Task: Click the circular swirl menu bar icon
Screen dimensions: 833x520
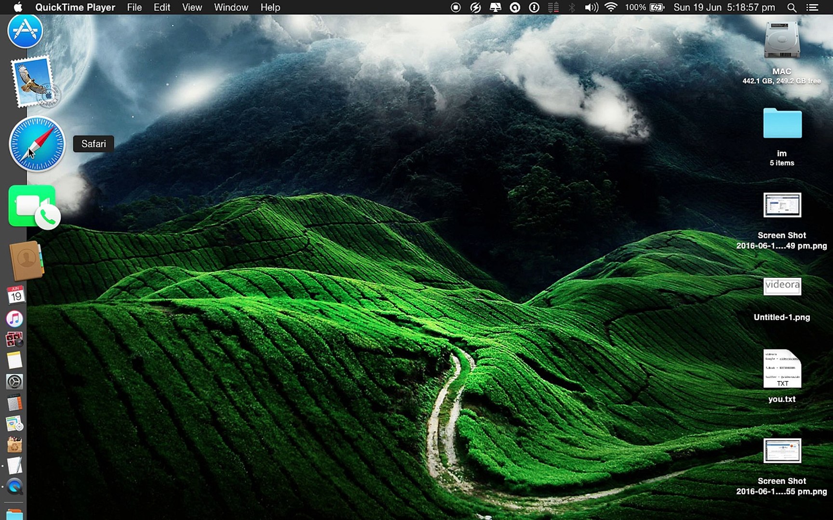Action: click(515, 7)
